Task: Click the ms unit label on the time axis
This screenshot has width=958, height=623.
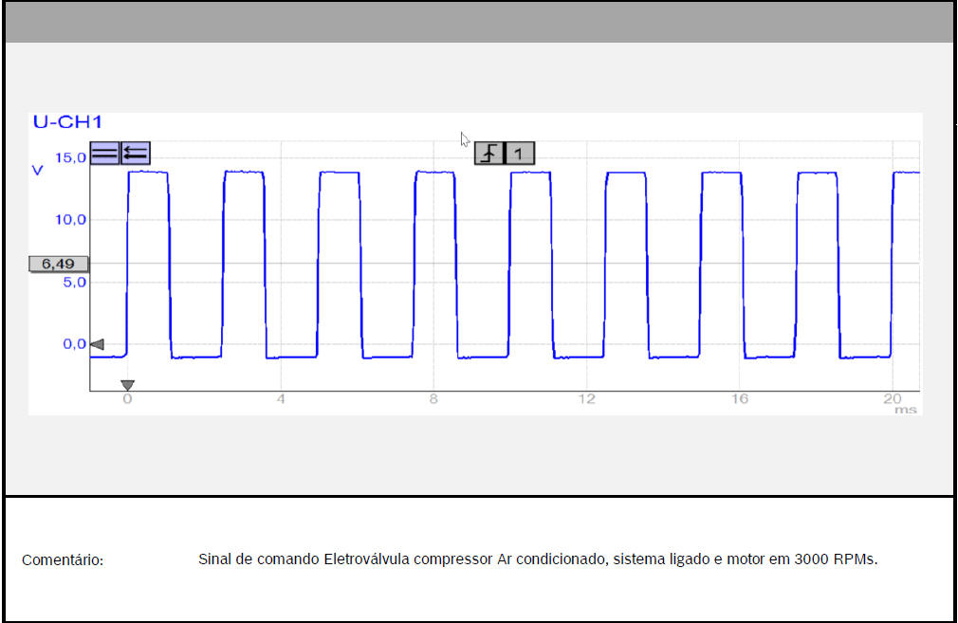Action: [908, 410]
